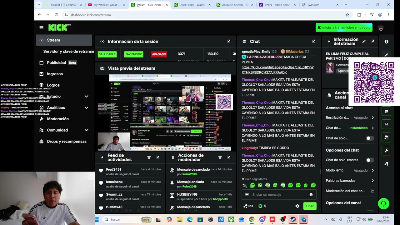
Task: Open Steam from the taskbar
Action: (293, 219)
